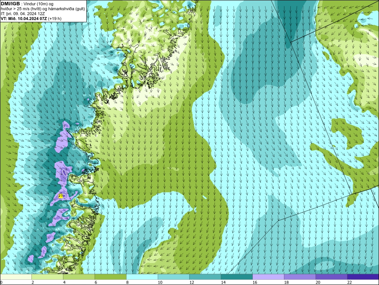The width and height of the screenshot is (379, 285).
Task: Click the yellow 27 max gust label
Action: click(61, 196)
